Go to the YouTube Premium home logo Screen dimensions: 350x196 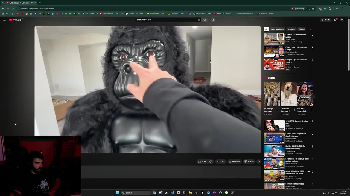(15, 20)
